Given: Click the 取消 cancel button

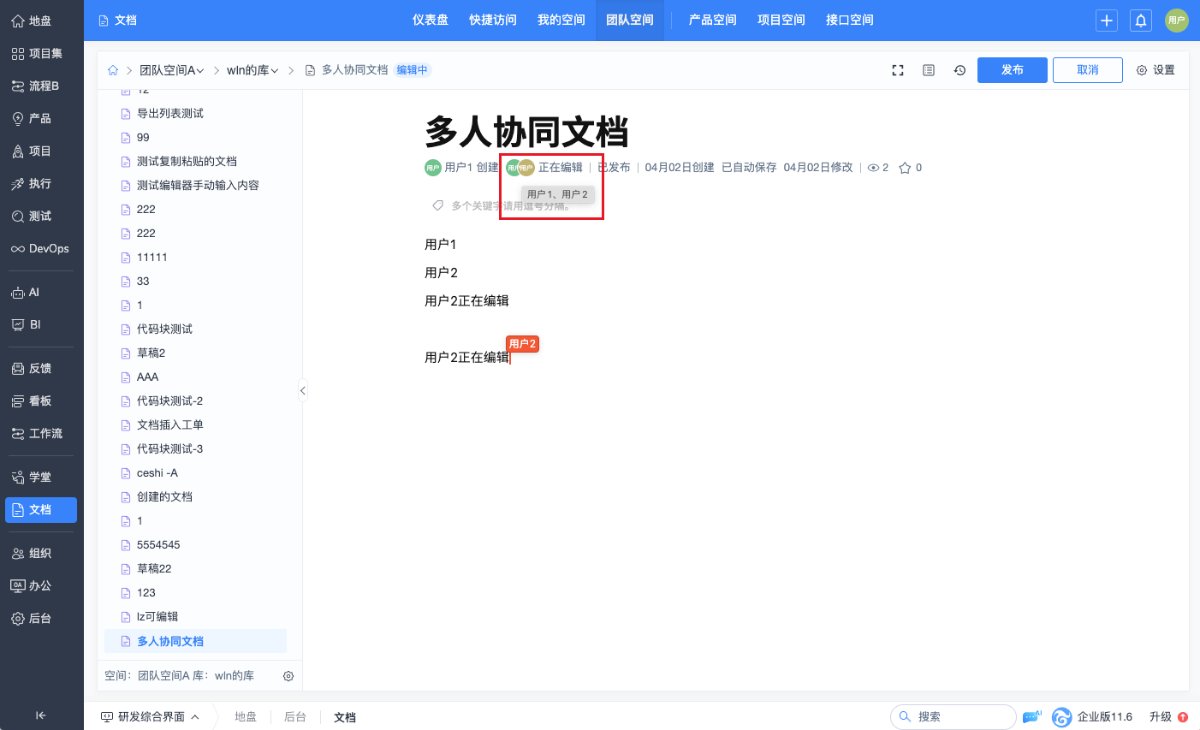Looking at the screenshot, I should click(1088, 70).
